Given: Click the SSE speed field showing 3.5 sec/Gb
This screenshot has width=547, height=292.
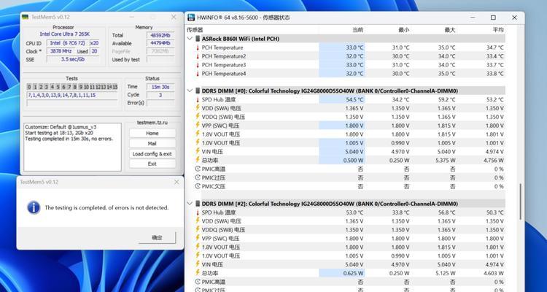Looking at the screenshot, I should click(73, 59).
